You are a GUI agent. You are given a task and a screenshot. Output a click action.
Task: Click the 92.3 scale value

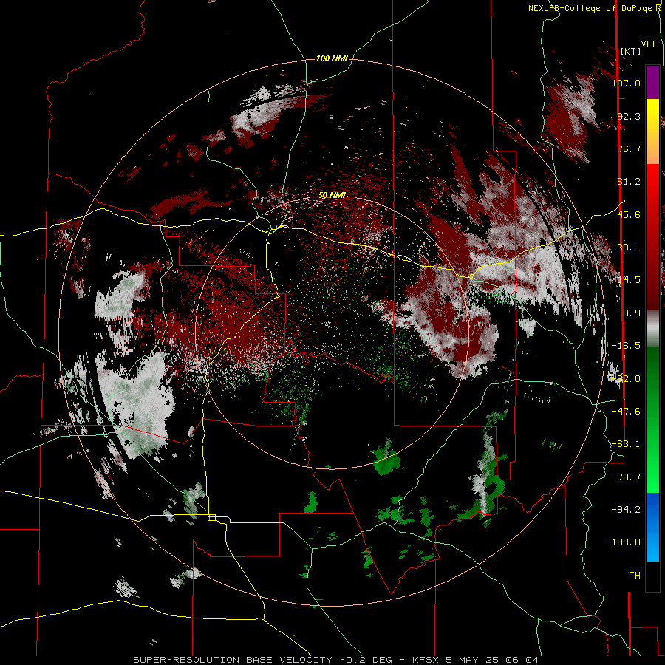click(629, 116)
